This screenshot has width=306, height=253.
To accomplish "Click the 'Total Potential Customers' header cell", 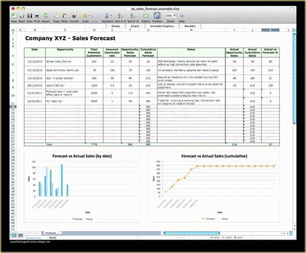I will pos(94,52).
